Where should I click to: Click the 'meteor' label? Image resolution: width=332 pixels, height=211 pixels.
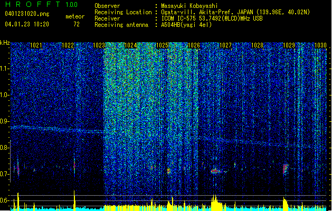[x=75, y=16]
